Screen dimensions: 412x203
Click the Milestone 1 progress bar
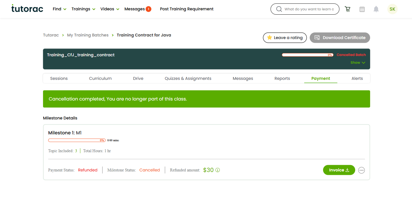[77, 140]
